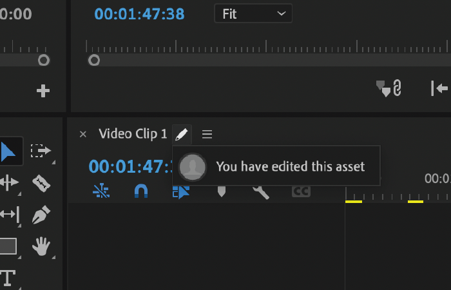Viewport: 451px width, 290px height.
Task: Open timeline display settings wrench
Action: tap(260, 191)
